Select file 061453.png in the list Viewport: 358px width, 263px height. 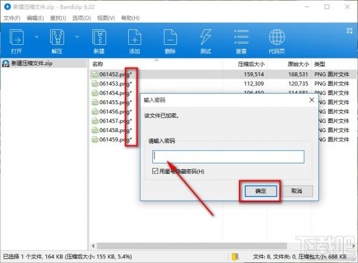(115, 84)
